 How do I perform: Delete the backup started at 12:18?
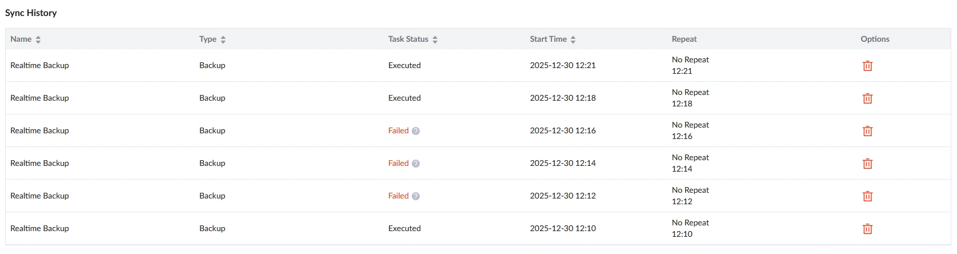tap(868, 98)
